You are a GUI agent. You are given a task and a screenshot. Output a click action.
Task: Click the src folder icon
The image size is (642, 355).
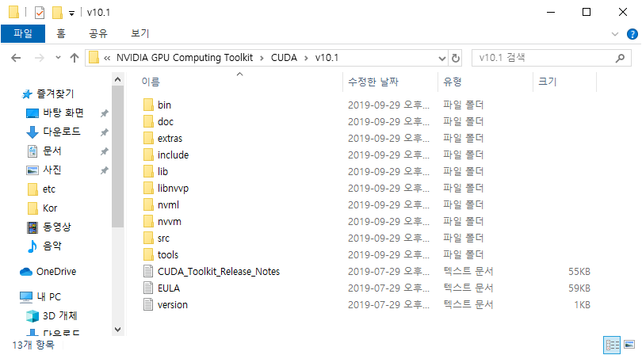click(x=148, y=239)
